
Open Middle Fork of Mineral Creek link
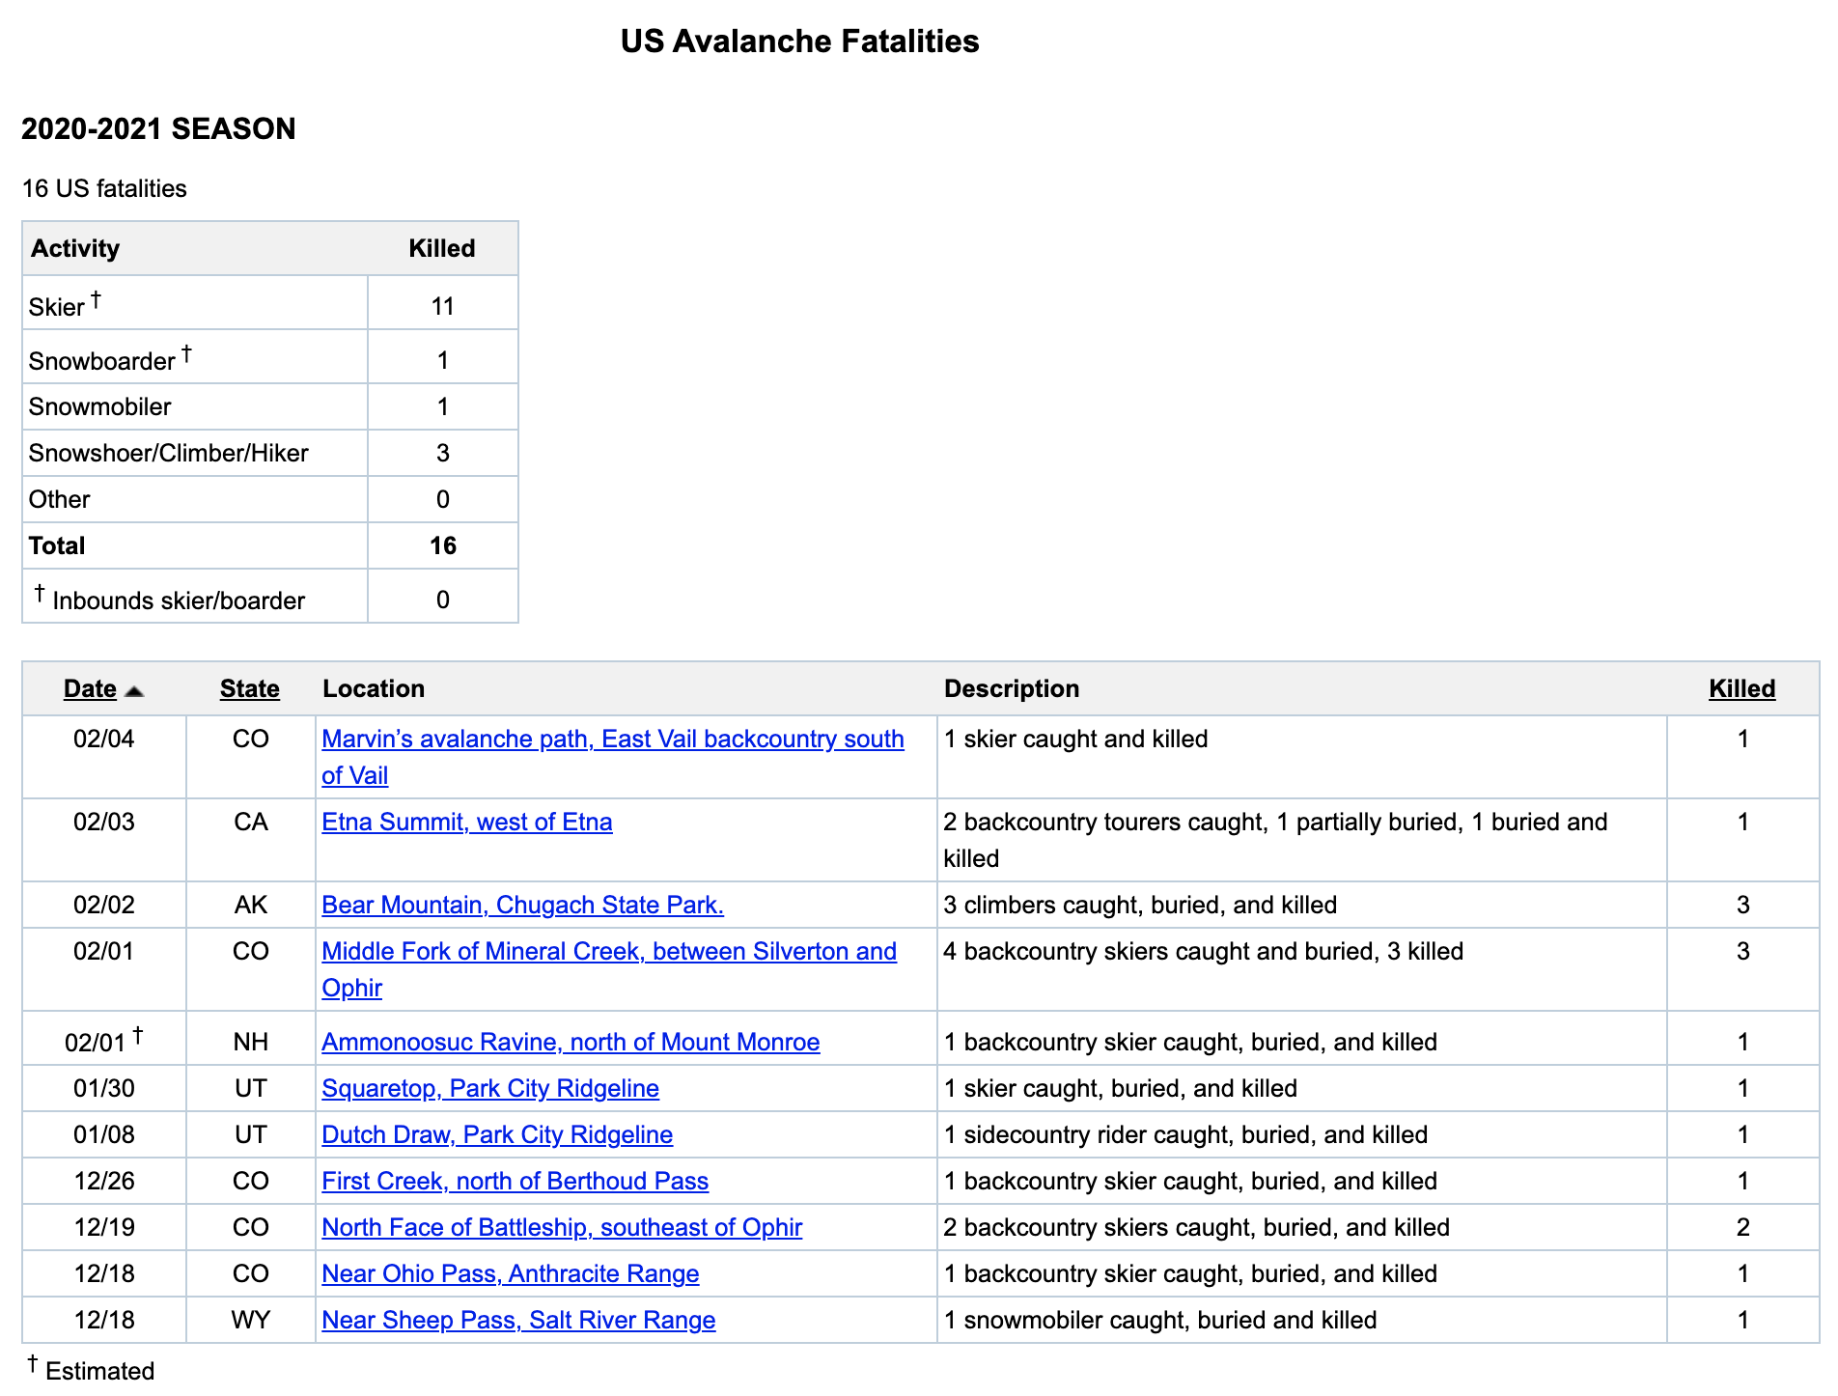(x=609, y=969)
